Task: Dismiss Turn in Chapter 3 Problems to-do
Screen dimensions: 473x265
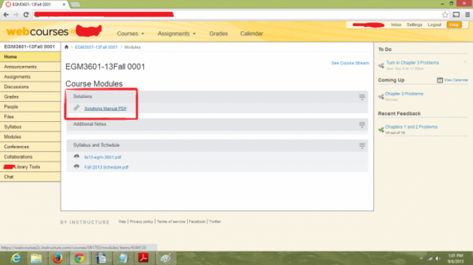Action: [x=465, y=62]
